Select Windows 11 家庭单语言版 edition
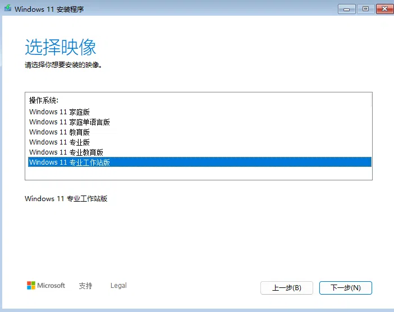Viewport: 394px width, 312px height. [x=199, y=122]
